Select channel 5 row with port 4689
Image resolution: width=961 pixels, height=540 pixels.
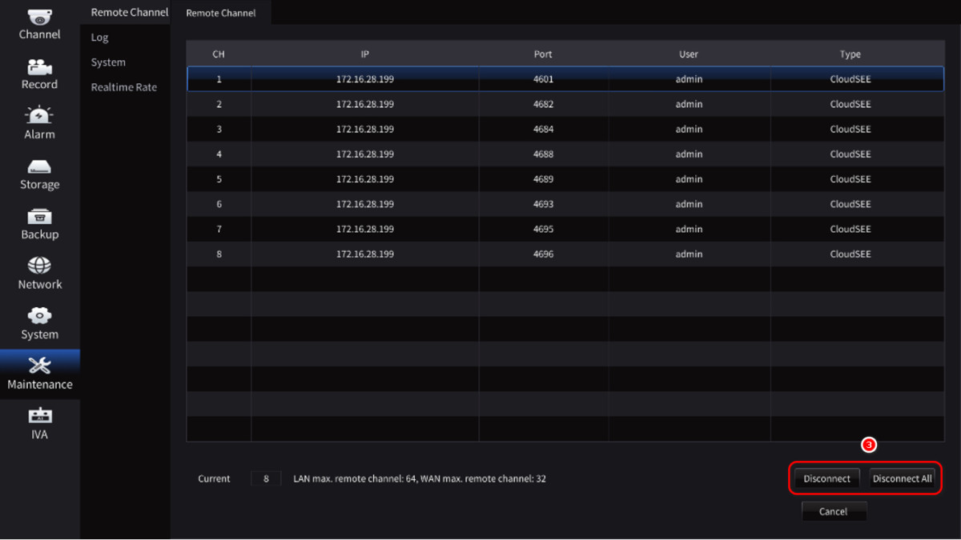point(565,179)
